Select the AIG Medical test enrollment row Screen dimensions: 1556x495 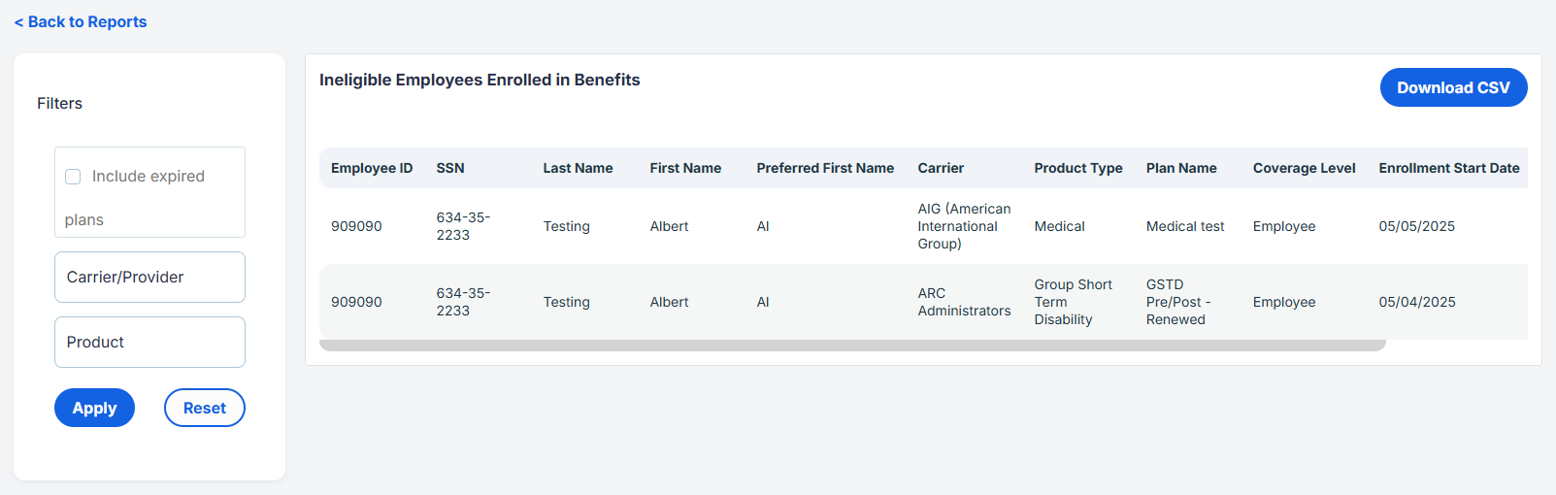tap(923, 226)
